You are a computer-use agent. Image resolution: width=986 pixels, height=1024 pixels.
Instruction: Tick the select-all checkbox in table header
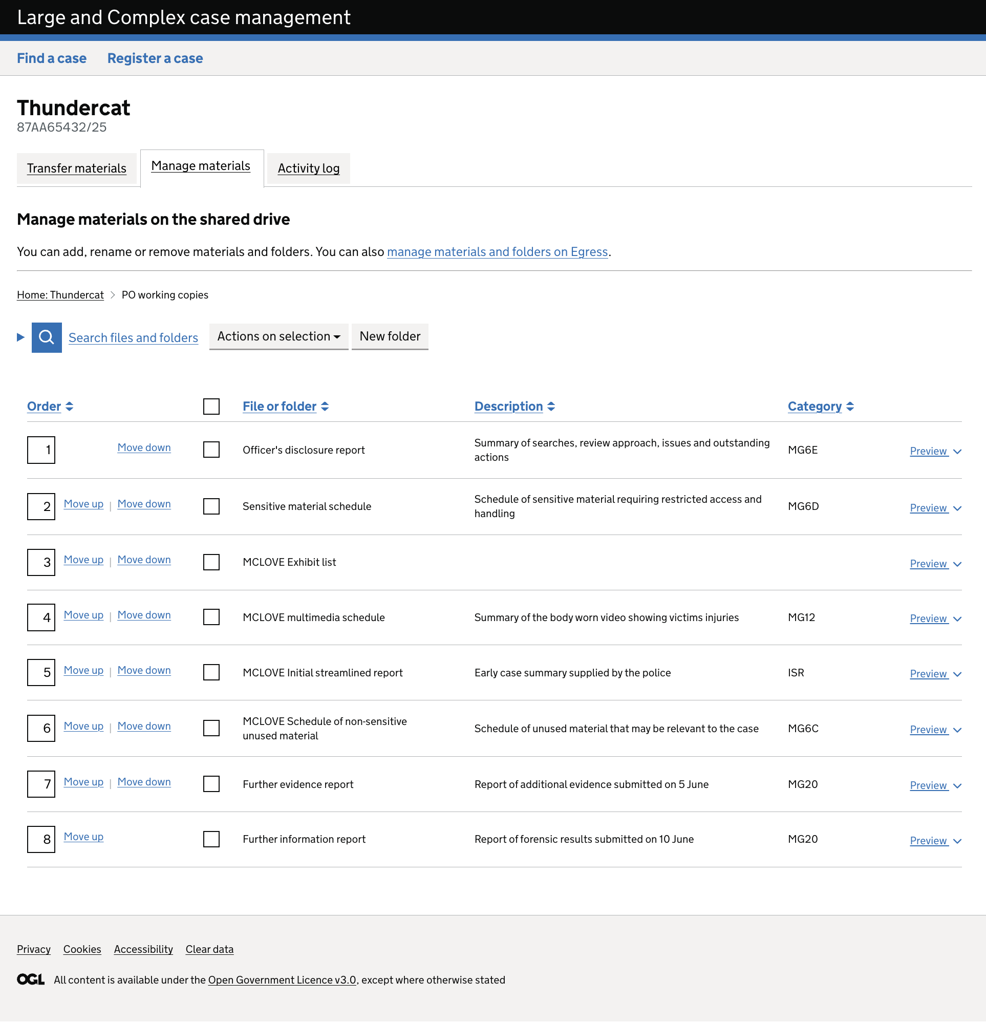tap(211, 407)
